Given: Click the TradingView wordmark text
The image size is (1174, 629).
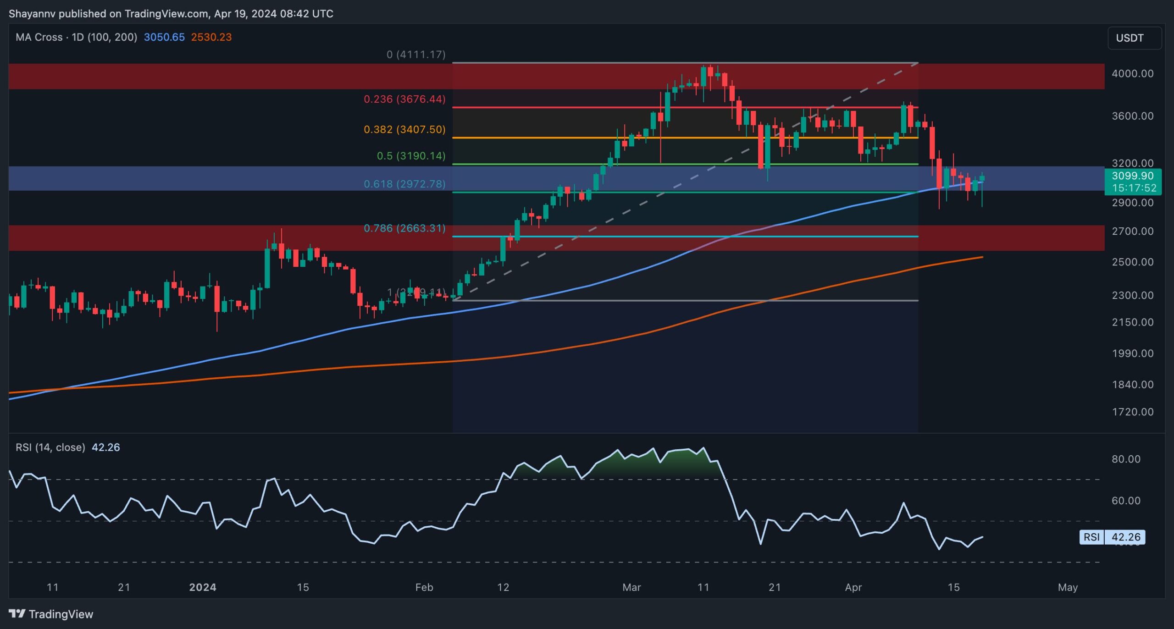Looking at the screenshot, I should (x=61, y=614).
